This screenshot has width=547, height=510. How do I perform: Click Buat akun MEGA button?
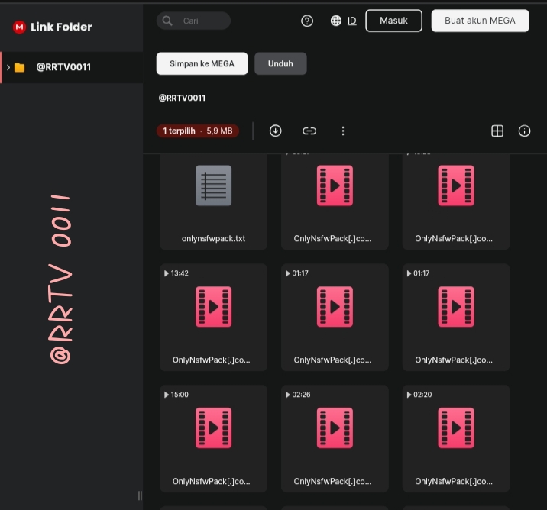pos(480,21)
